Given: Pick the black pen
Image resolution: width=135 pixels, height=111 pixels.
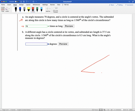Looking at the screenshot, I should click(x=16, y=10).
